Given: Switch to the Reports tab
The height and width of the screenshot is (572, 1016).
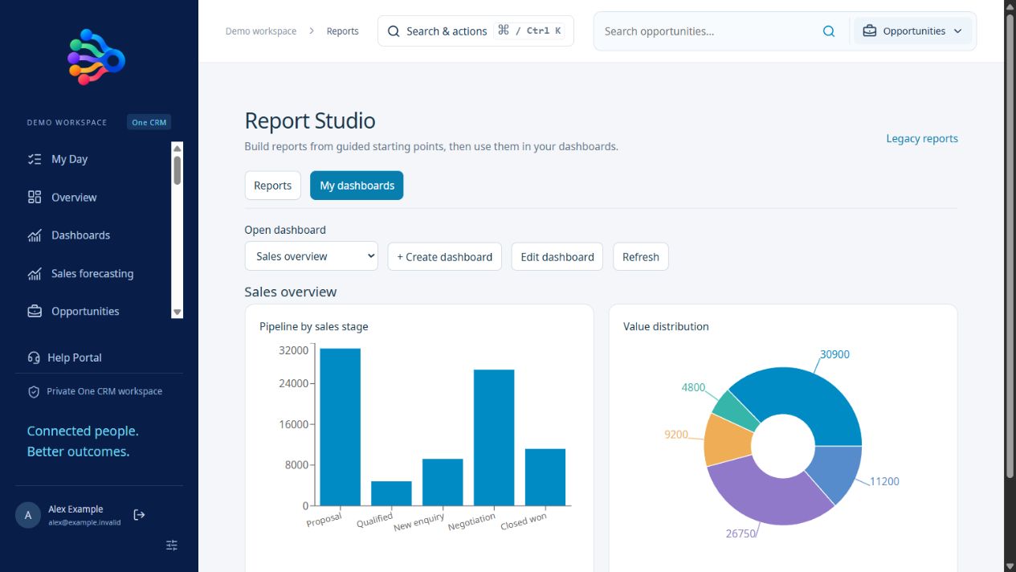Looking at the screenshot, I should coord(273,186).
